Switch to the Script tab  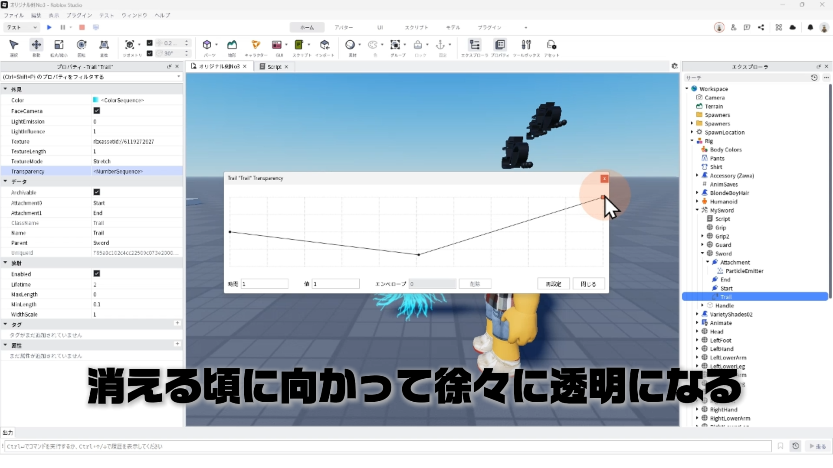274,66
